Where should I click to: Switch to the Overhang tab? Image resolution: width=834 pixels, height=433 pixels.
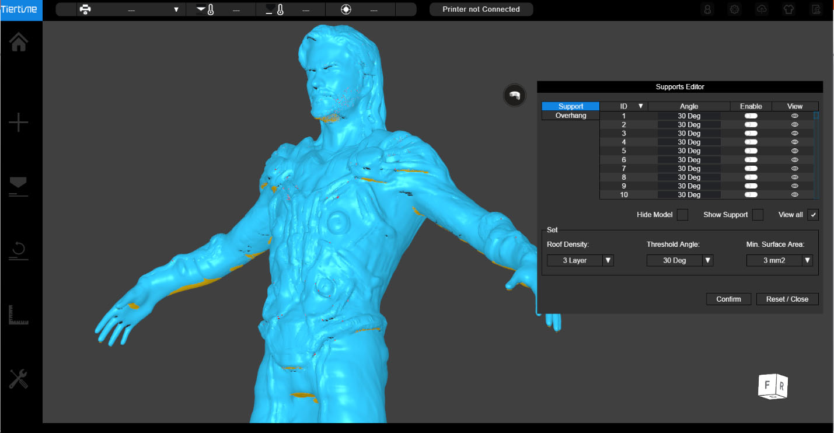[571, 116]
